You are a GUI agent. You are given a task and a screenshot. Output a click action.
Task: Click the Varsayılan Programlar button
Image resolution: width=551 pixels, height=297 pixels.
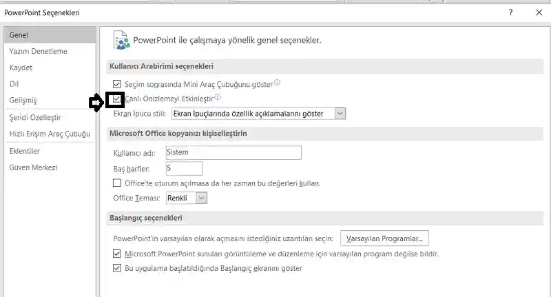point(384,238)
